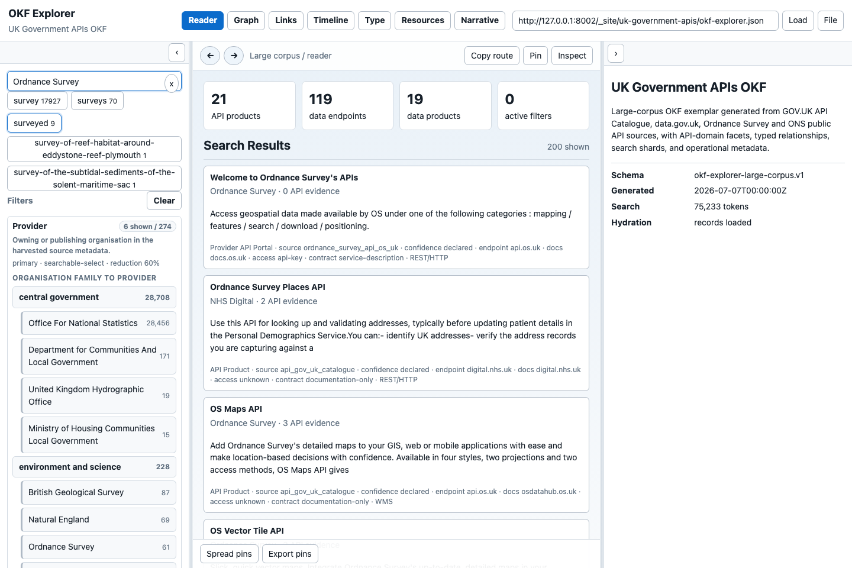
Task: Collapse the central government provider group
Action: click(94, 298)
